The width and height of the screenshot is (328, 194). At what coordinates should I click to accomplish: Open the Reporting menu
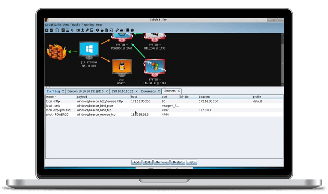click(88, 25)
